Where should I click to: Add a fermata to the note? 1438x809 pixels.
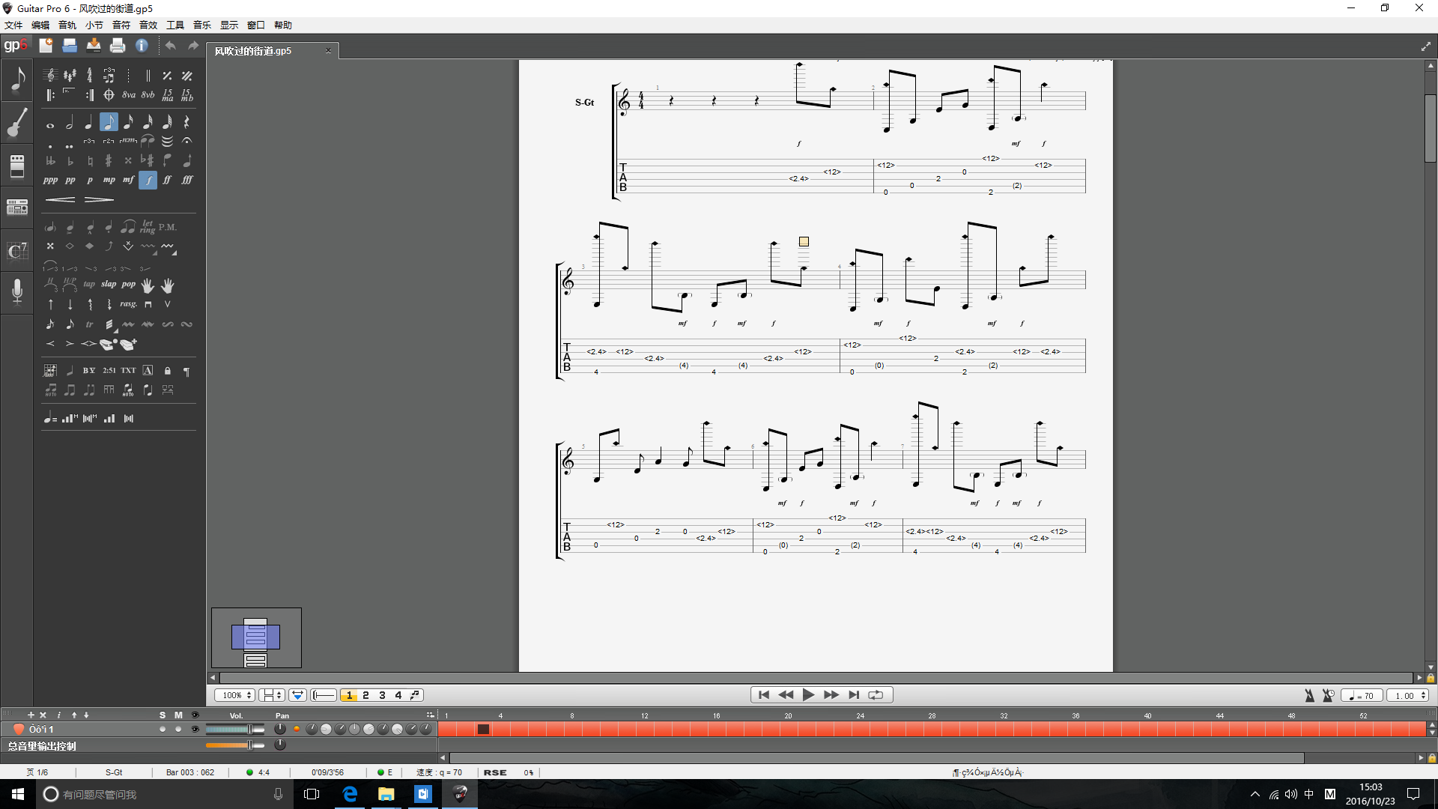(187, 141)
